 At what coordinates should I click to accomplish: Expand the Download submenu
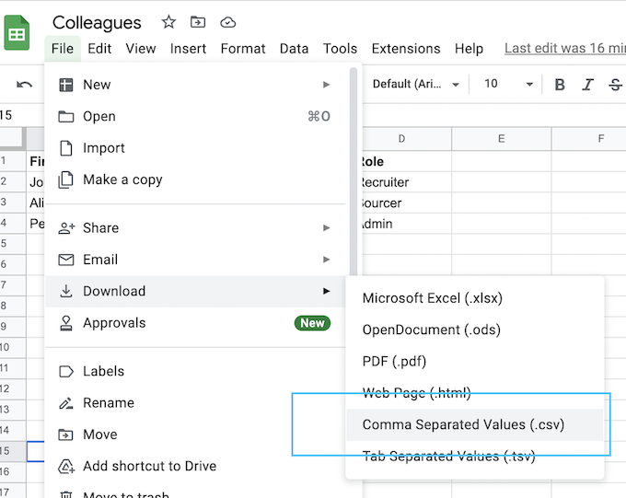tap(195, 291)
